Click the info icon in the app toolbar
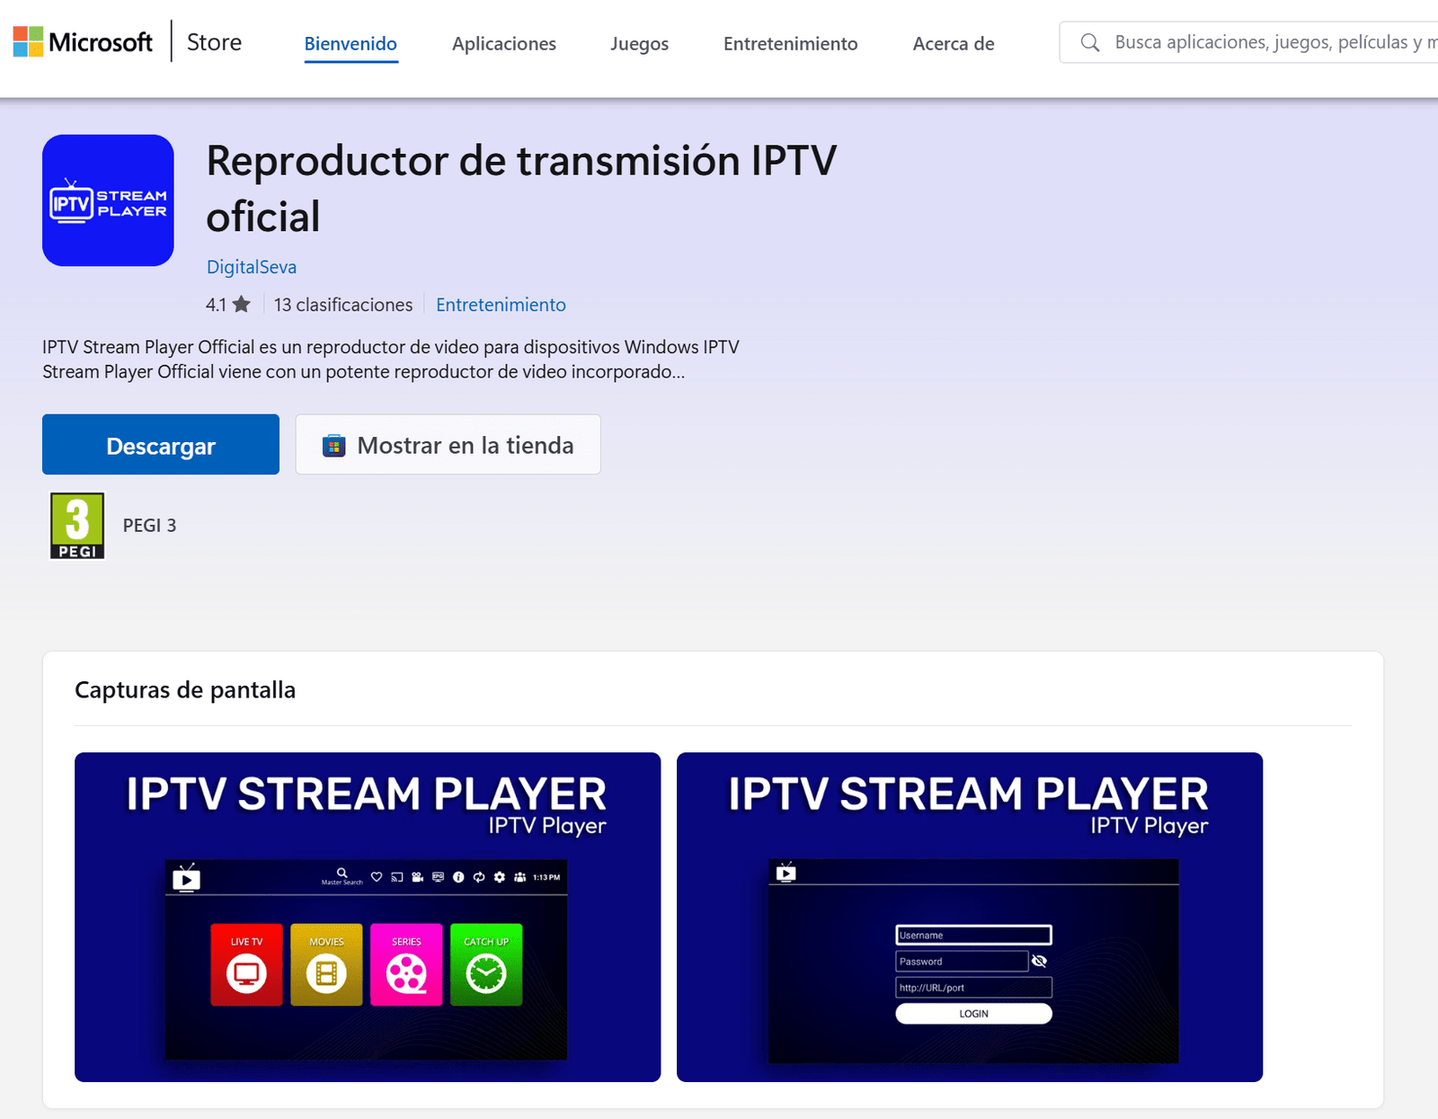1438x1119 pixels. click(458, 876)
